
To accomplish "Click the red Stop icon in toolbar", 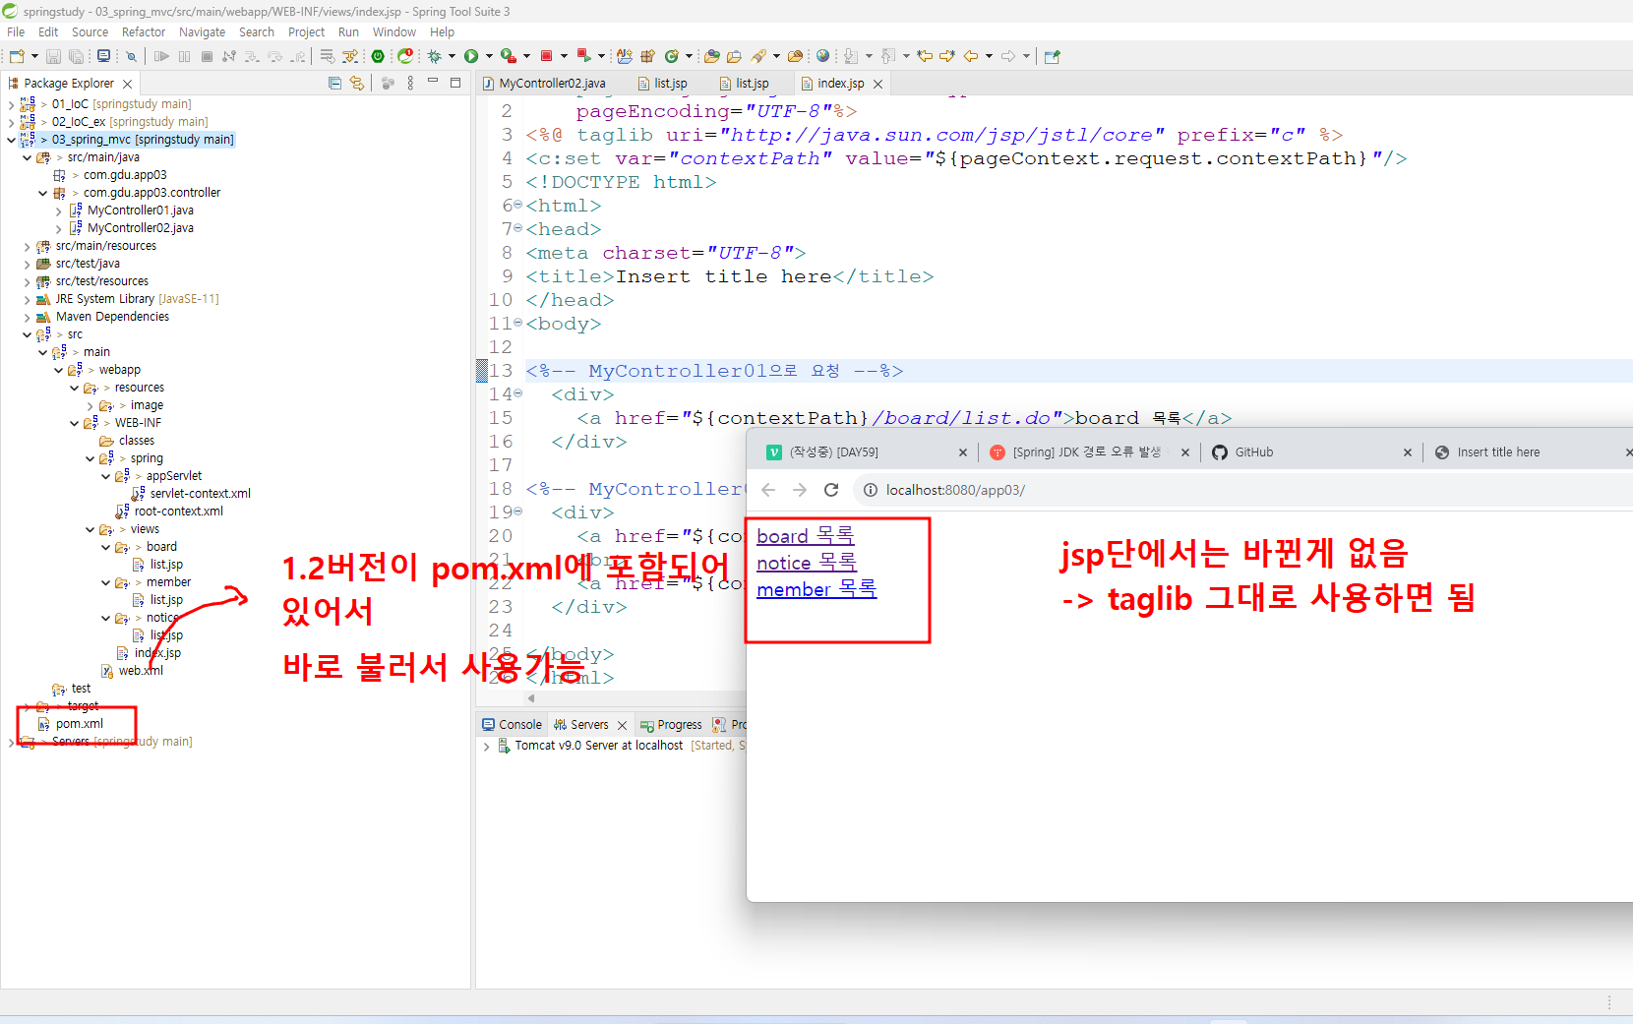I will 546,56.
